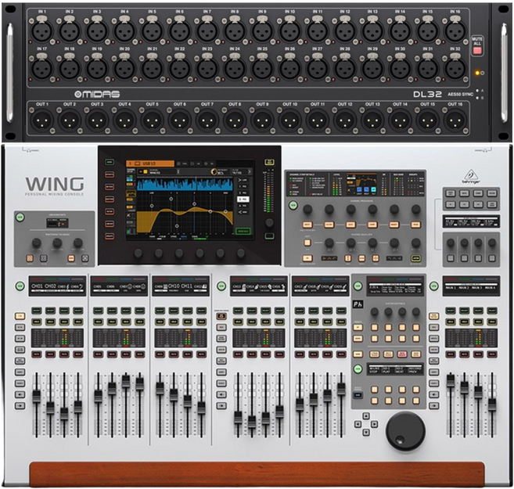514x489 pixels.
Task: Select the low shelf band at the top of the EQ band list
Action: (243, 180)
